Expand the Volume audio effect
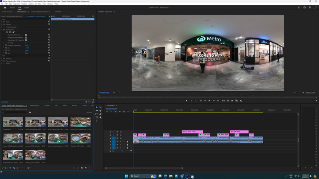319x179 pixels. [x=2, y=58]
